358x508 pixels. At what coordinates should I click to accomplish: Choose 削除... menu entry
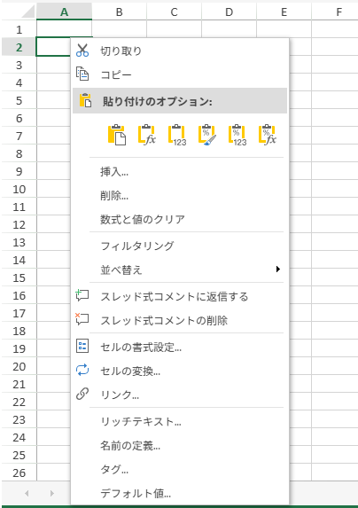click(180, 196)
